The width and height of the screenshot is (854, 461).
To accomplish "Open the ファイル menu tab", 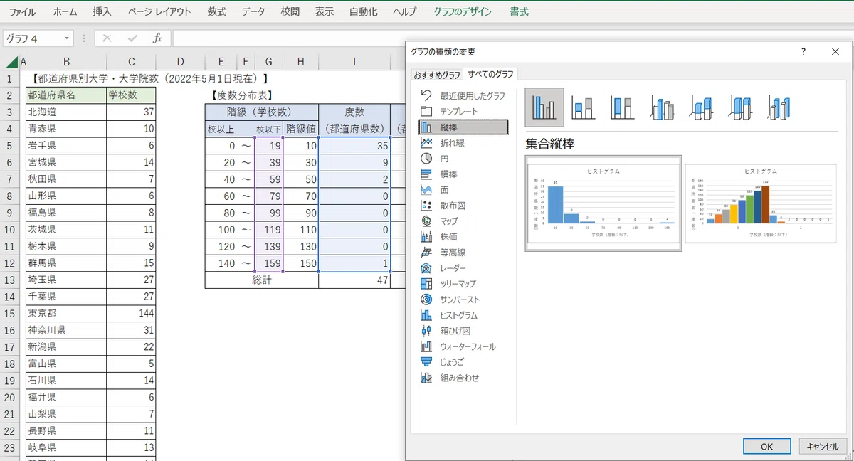I will (x=22, y=11).
